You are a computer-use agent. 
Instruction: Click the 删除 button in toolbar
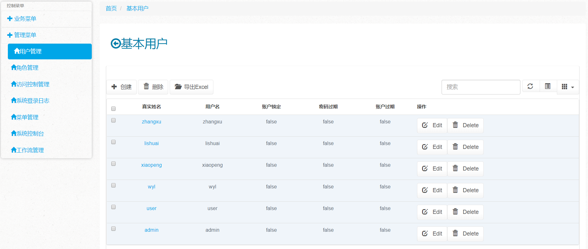[153, 87]
